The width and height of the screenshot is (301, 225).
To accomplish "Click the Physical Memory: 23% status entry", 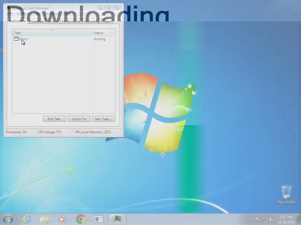I will (93, 132).
